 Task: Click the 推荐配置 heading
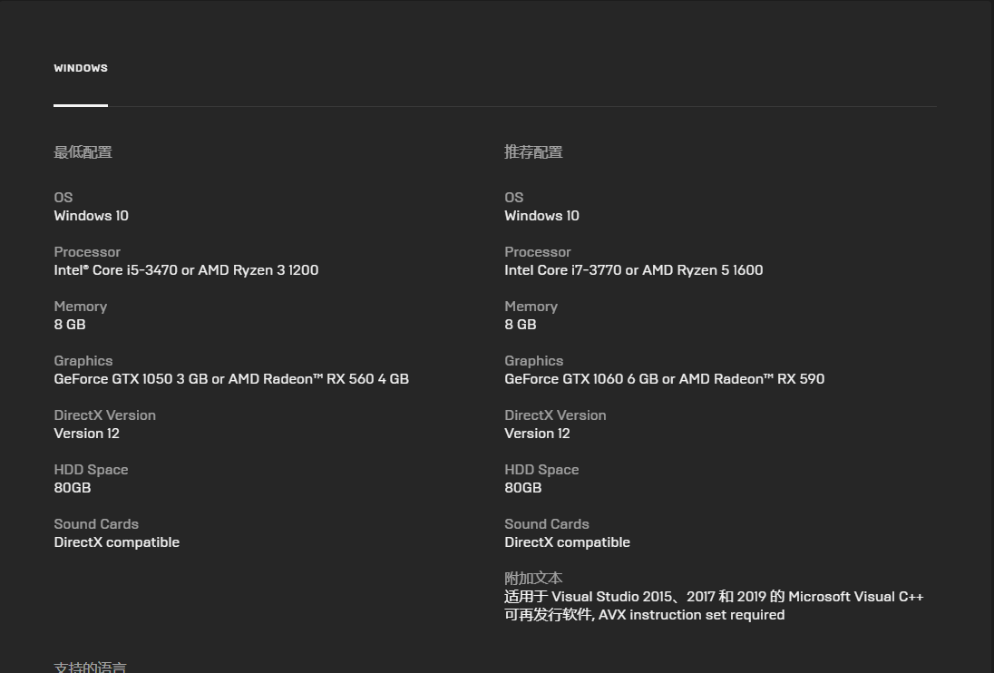tap(534, 152)
